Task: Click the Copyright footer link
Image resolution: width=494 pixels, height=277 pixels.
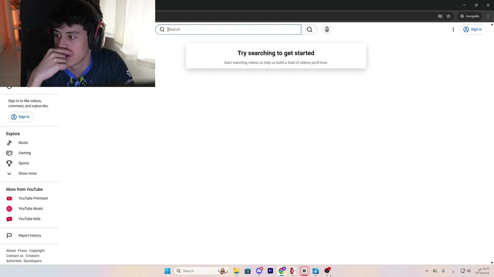Action: tap(37, 250)
